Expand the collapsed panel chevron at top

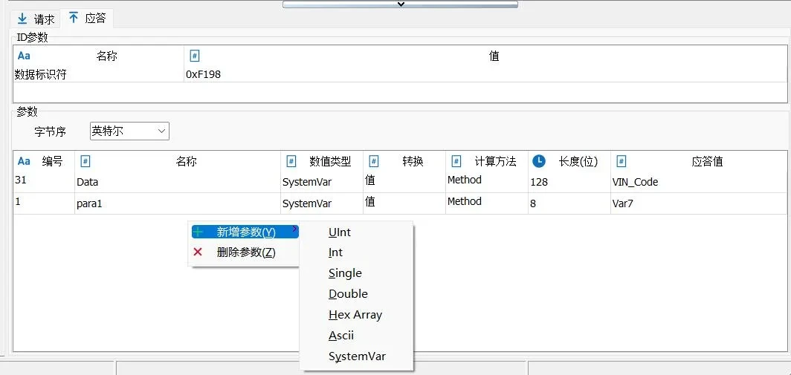(x=401, y=4)
